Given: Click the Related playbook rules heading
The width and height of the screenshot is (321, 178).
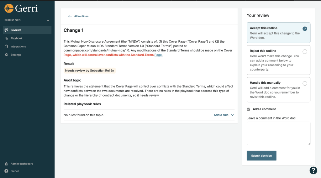Looking at the screenshot, I should coord(82,104).
